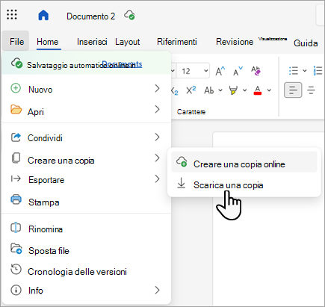Decrease font size with the A-down icon

point(238,71)
